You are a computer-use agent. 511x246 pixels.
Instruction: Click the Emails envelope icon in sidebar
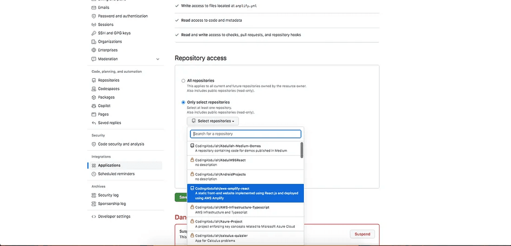94,8
